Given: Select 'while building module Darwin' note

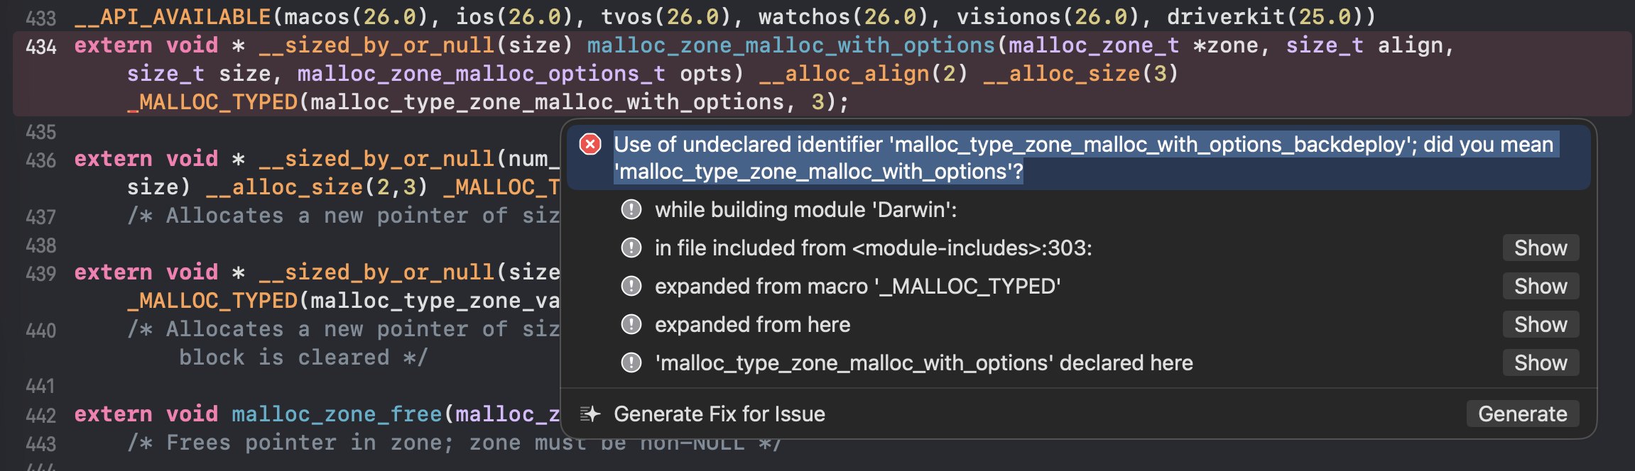Looking at the screenshot, I should pyautogui.click(x=805, y=210).
